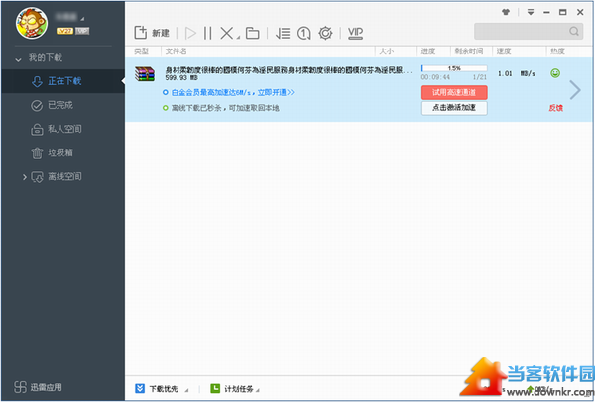This screenshot has width=595, height=402.
Task: Click the VIP toolbar icon
Action: point(356,33)
